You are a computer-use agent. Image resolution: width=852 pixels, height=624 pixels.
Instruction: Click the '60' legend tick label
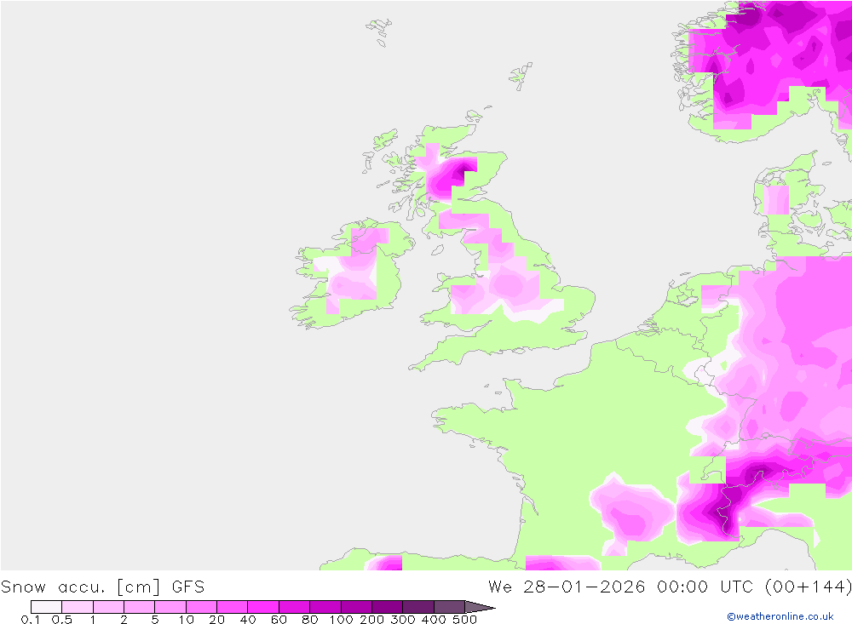tap(279, 620)
